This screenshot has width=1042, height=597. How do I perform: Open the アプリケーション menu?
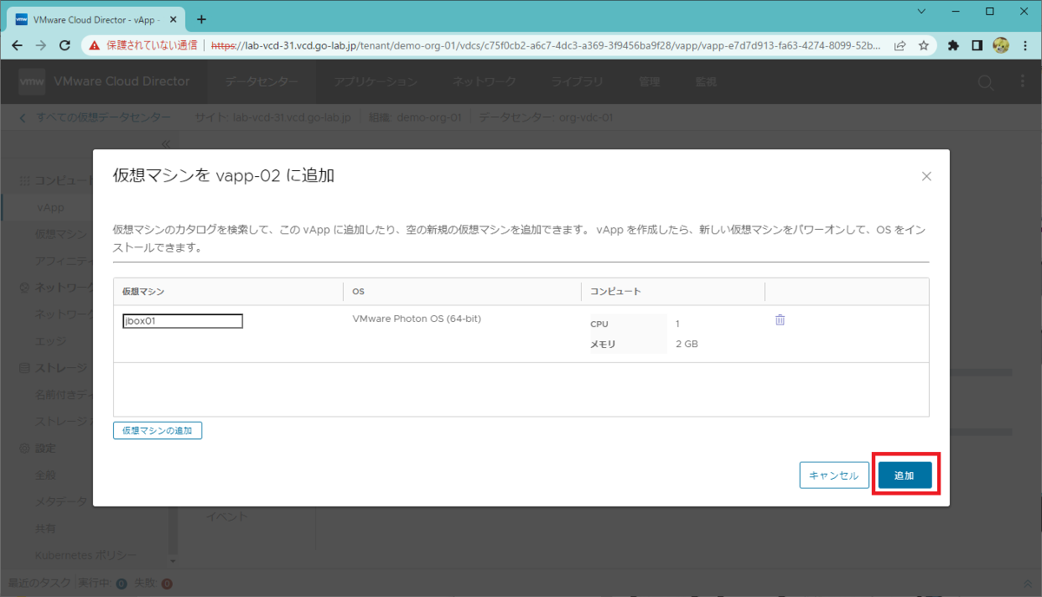pos(376,82)
